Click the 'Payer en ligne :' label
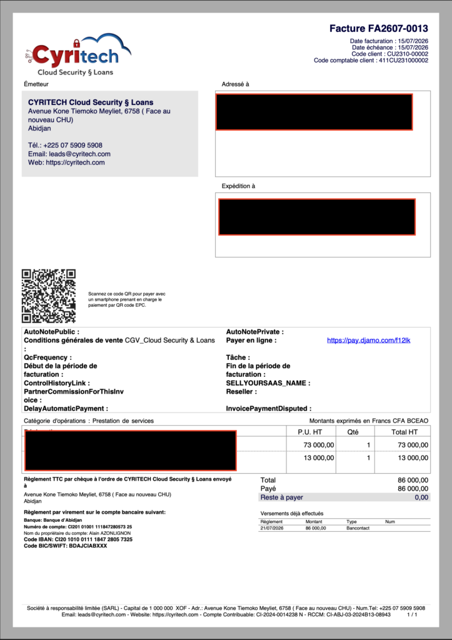The height and width of the screenshot is (640, 452). 251,341
